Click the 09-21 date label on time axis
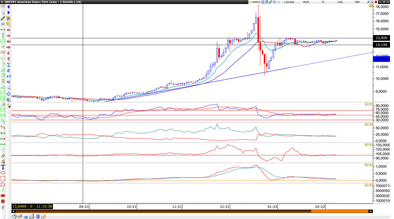The width and height of the screenshot is (394, 219). tap(84, 207)
